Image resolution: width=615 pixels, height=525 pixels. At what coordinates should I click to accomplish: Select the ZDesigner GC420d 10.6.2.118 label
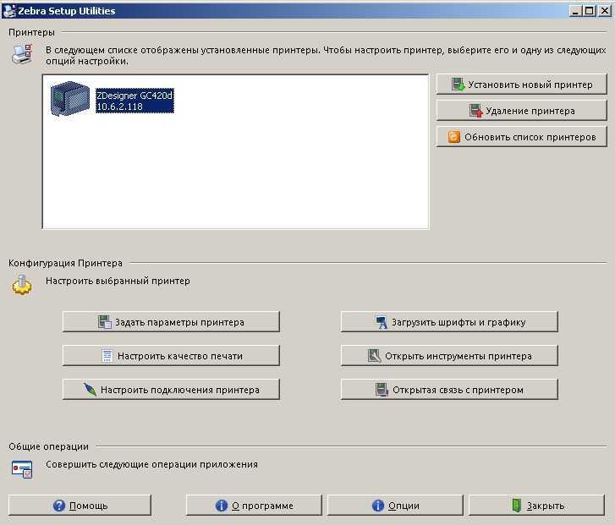point(135,101)
